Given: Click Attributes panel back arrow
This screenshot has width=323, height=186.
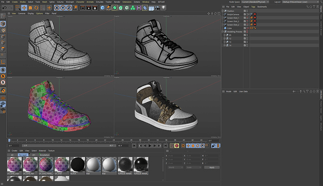Looking at the screenshot, I should 294,91.
